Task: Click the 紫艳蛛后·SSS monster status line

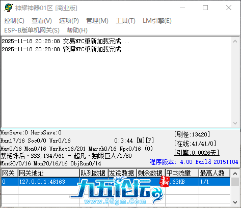Action: pyautogui.click(x=66, y=156)
